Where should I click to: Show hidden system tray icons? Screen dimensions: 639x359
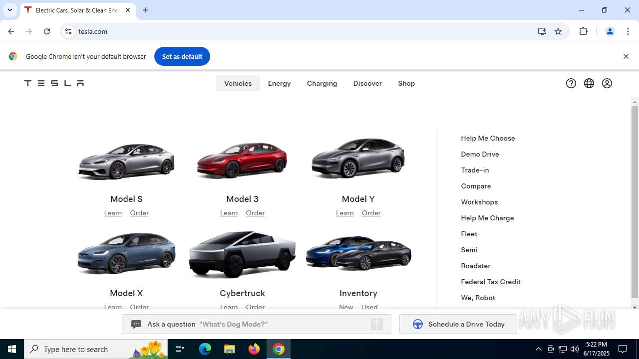538,349
